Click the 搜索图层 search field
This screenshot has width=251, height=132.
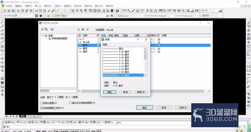pyautogui.click(x=58, y=91)
